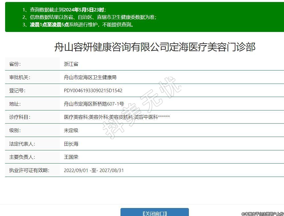The height and width of the screenshot is (216, 284).
Task: Select the 浙江省 province value
Action: (71, 64)
